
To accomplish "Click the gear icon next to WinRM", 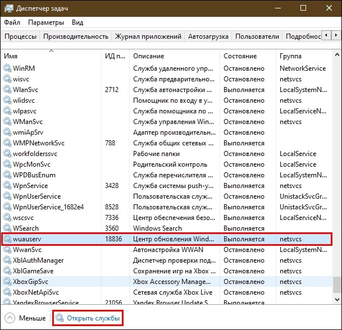I will tap(7, 68).
